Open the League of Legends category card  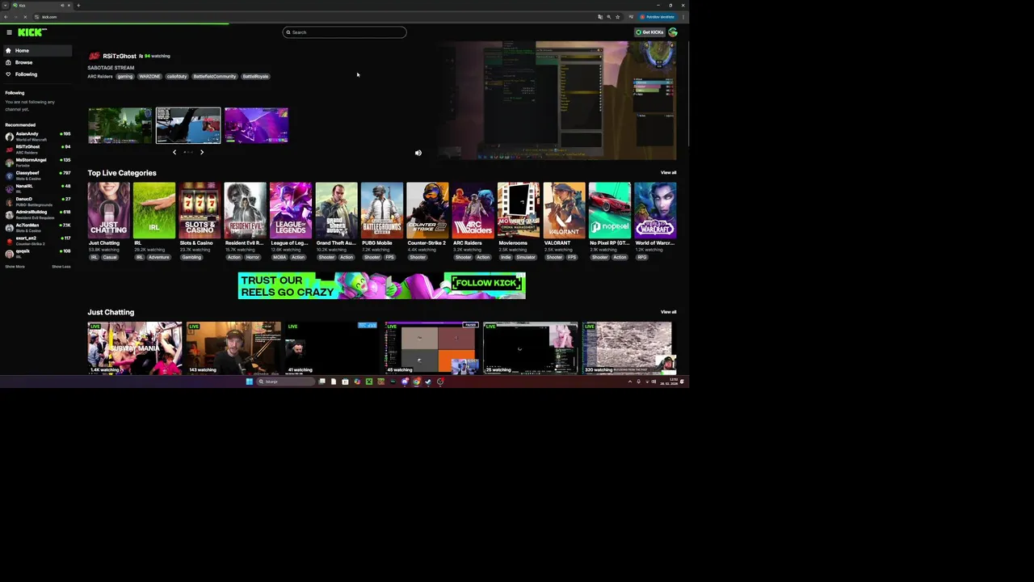(x=291, y=210)
